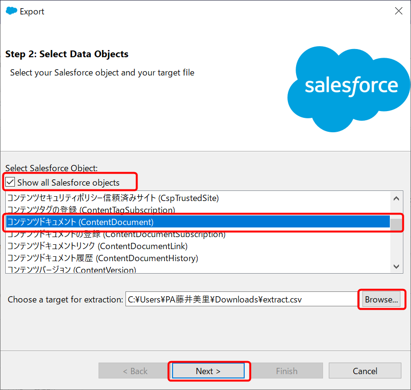
Task: Select ContentVersion list row
Action: pos(198,269)
